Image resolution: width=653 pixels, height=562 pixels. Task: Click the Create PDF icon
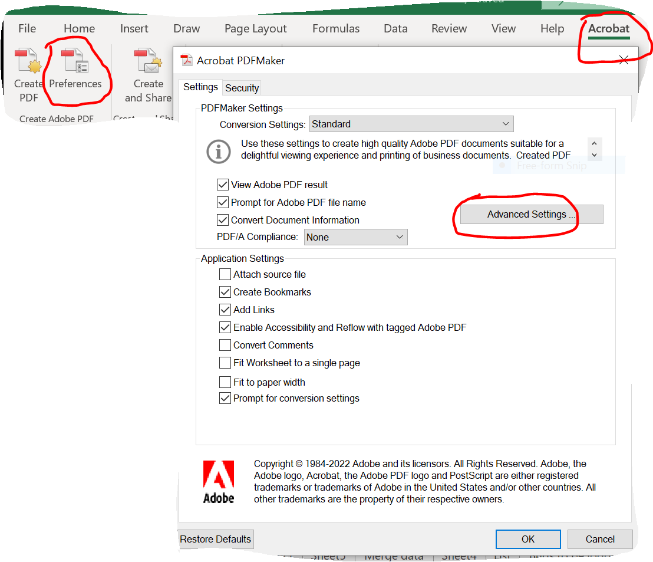(x=28, y=61)
